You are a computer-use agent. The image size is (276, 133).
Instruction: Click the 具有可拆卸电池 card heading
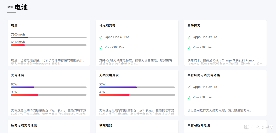199,125
